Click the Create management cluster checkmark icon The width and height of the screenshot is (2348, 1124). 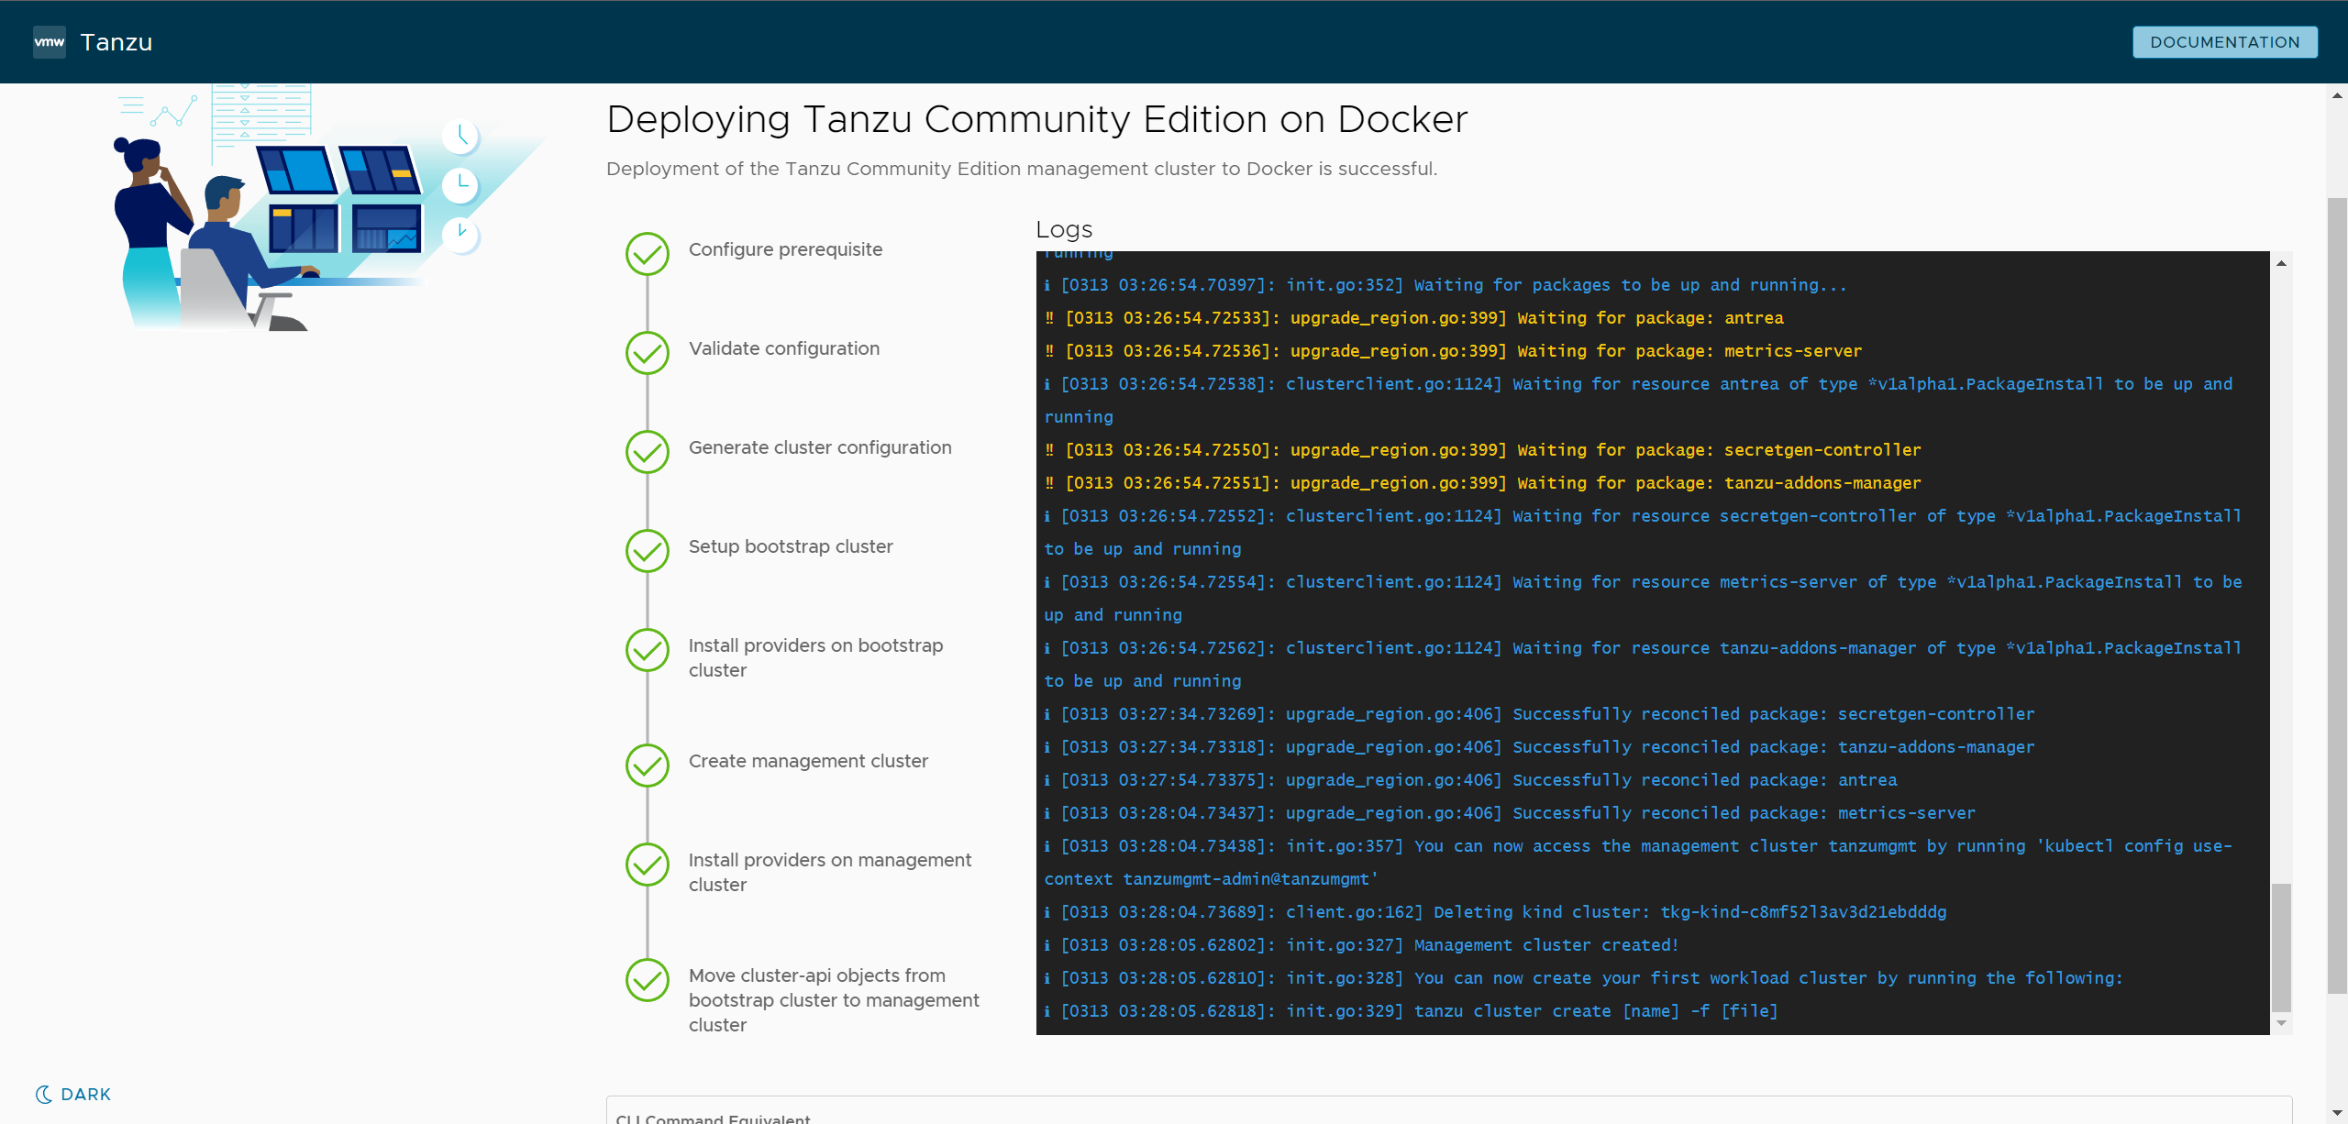click(x=648, y=765)
